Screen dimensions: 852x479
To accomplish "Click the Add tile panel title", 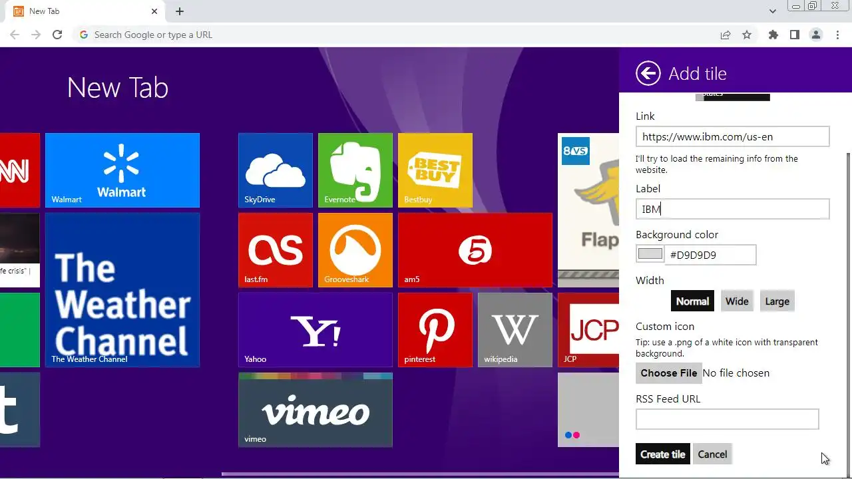I will coord(698,73).
